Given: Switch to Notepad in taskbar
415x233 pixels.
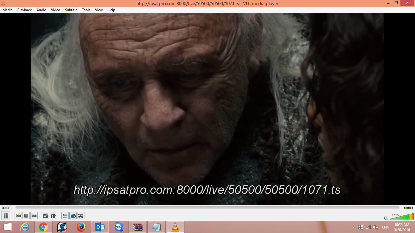Looking at the screenshot, I should (156, 227).
